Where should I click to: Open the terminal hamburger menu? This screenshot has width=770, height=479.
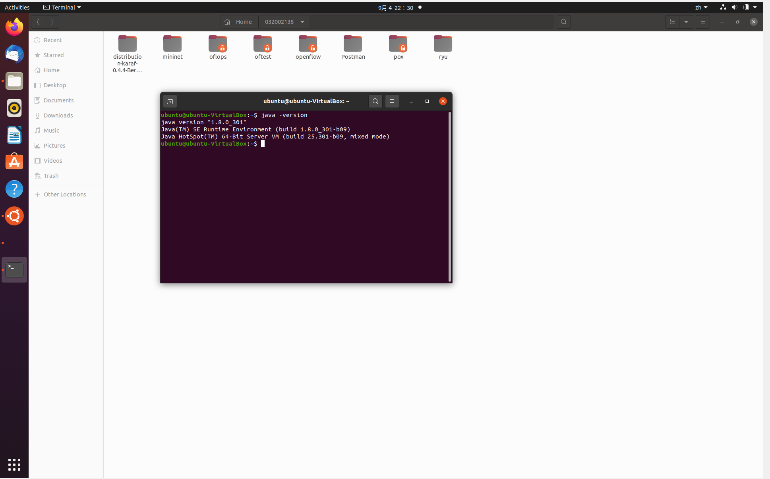392,101
